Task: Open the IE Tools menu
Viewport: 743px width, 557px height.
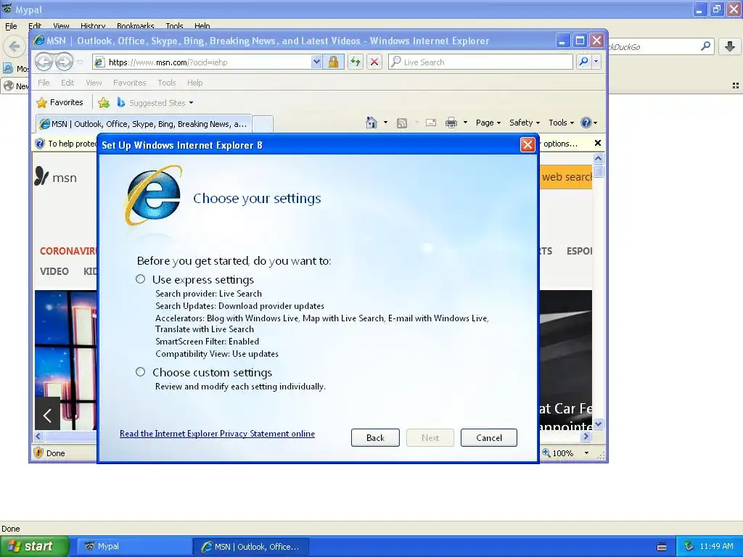Action: tap(167, 83)
